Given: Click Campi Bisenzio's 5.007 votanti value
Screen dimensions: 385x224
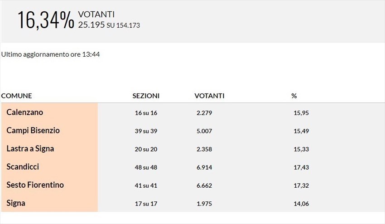Looking at the screenshot, I should (x=204, y=131).
